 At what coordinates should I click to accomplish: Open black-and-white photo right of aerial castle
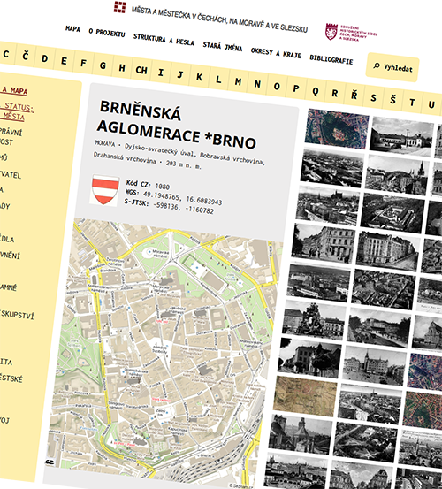click(x=402, y=136)
